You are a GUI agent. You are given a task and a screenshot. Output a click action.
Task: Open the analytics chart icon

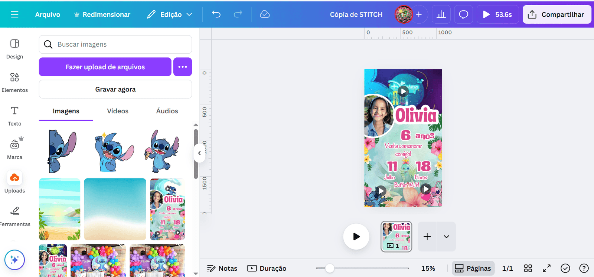coord(441,14)
